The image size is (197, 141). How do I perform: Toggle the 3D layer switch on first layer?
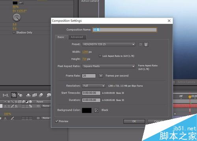(x=30, y=106)
